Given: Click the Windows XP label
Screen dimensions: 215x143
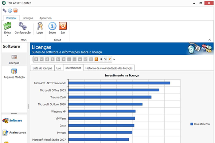Looking at the screenshot, I should coord(58,111).
